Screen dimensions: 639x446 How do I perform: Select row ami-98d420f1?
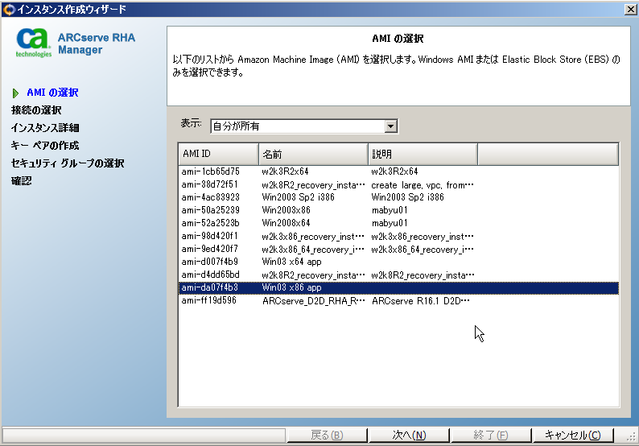coord(398,236)
